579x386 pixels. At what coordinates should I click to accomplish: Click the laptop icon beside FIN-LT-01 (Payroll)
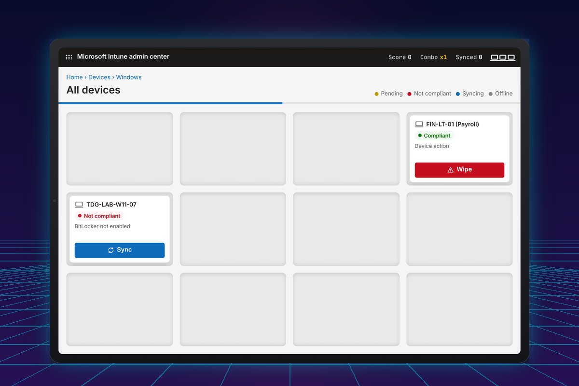pos(419,124)
